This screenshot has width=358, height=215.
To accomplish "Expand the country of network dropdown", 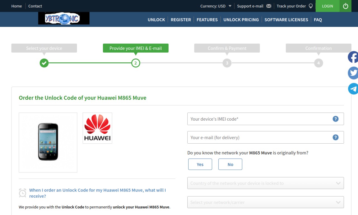I will click(265, 183).
